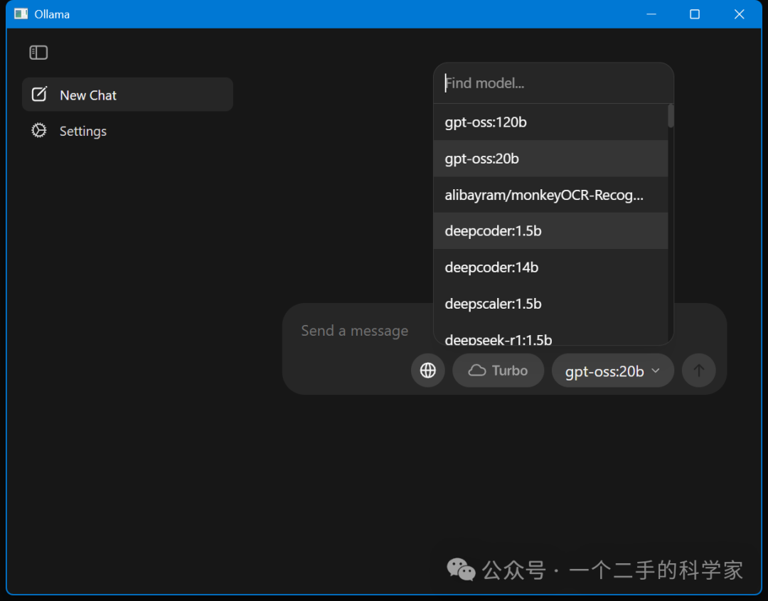Toggle the sidebar panel icon
Viewport: 768px width, 601px height.
tap(38, 53)
